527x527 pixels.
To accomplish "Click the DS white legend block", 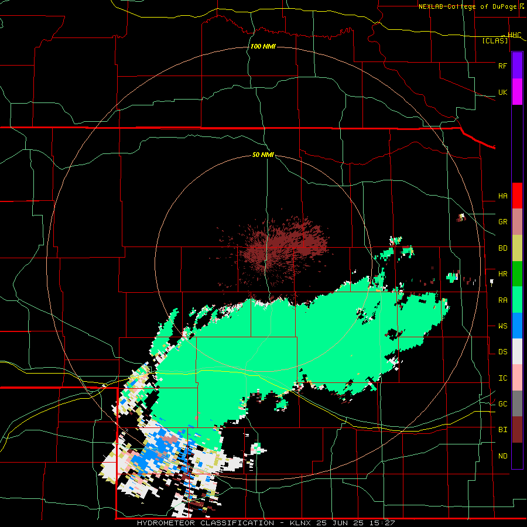I will (x=517, y=351).
